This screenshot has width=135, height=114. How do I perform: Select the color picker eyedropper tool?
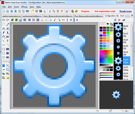(8, 24)
